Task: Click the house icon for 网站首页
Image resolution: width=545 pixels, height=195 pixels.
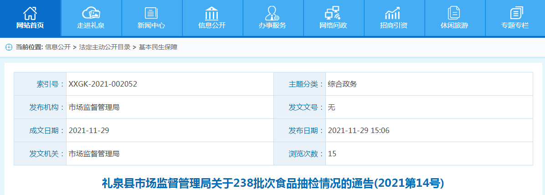Action: click(30, 13)
